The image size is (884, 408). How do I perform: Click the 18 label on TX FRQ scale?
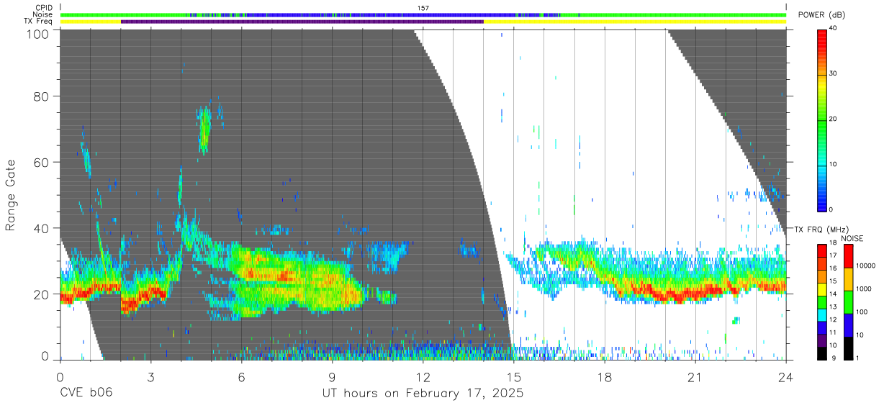(x=833, y=242)
